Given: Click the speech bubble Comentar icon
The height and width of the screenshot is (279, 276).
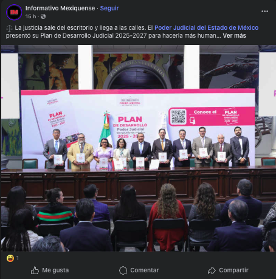Looking at the screenshot, I should (123, 270).
